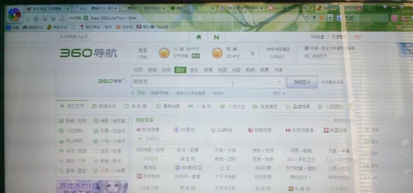
Task: Open 最新电影 category tab
Action: tap(168, 106)
